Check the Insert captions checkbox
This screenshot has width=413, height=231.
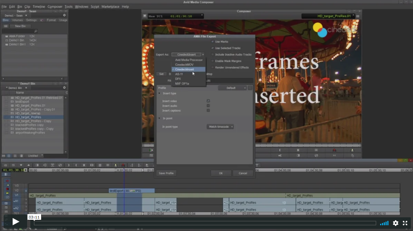point(208,110)
